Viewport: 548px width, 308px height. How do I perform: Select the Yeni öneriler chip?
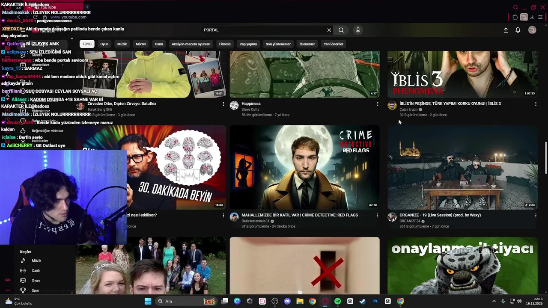click(x=334, y=44)
